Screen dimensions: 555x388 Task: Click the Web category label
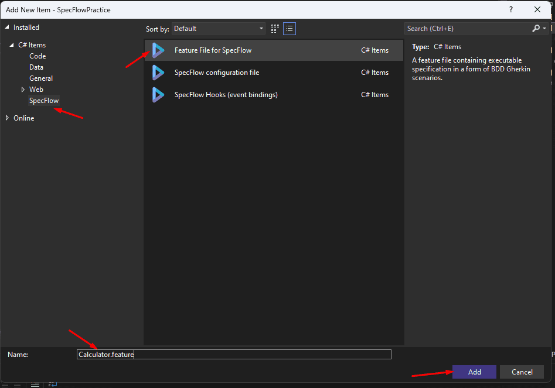click(x=36, y=90)
